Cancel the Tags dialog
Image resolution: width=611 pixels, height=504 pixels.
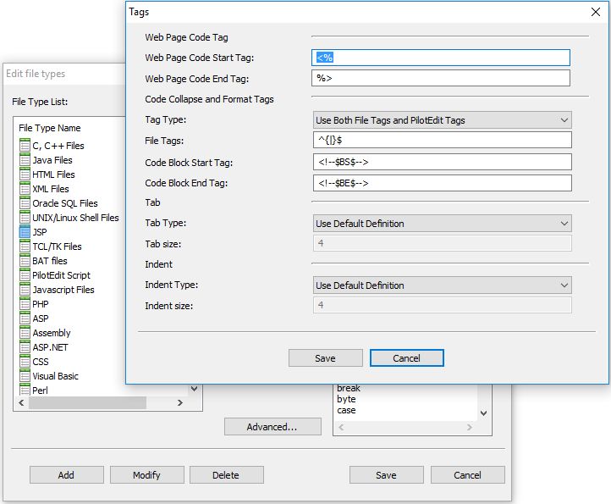[x=406, y=358]
